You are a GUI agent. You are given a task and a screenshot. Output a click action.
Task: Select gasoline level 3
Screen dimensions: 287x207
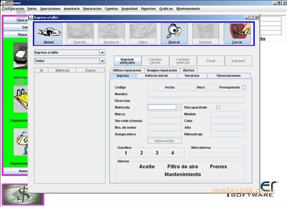pyautogui.click(x=157, y=153)
